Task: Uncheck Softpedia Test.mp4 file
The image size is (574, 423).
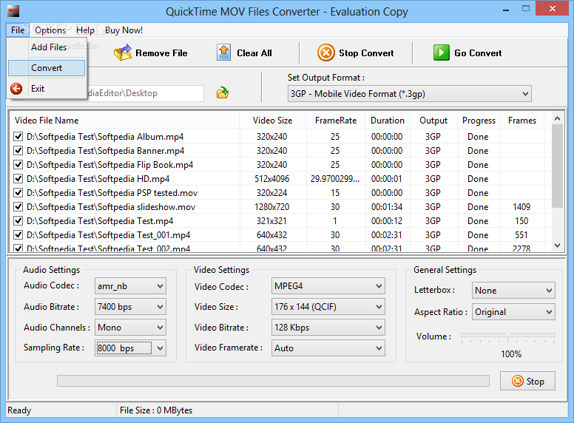Action: tap(18, 220)
